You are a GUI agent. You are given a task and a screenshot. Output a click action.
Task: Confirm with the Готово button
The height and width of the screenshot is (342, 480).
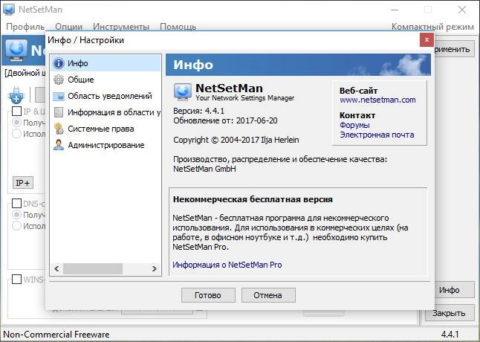[x=208, y=295]
